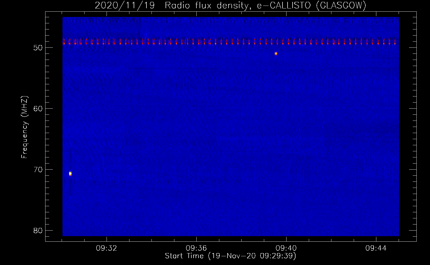The image size is (430, 265).
Task: Click the 80 MHz tick label
Action: [x=38, y=231]
